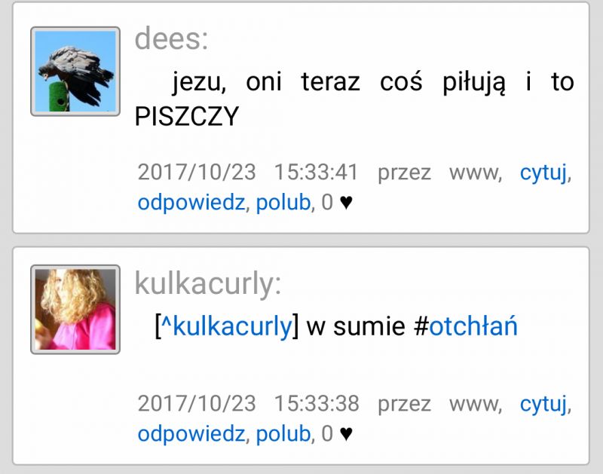Click 'polub' to like kulkacurly's post
Image resolution: width=603 pixels, height=474 pixels.
[283, 434]
